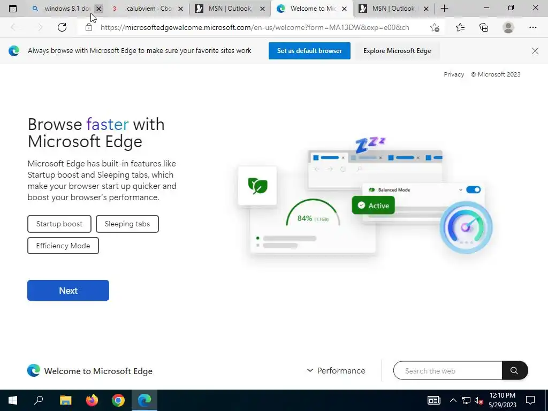Select the Startup boost button
Viewport: 548px width, 411px height.
tap(59, 224)
